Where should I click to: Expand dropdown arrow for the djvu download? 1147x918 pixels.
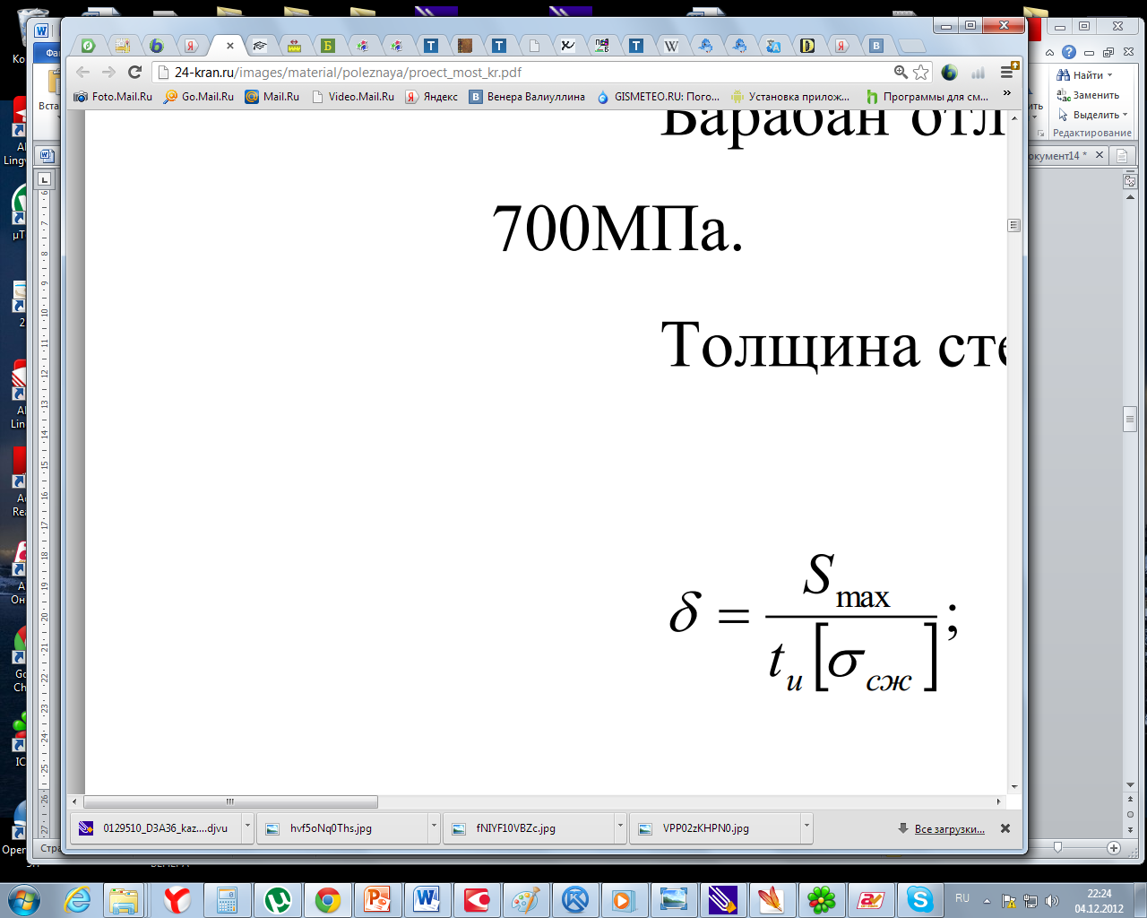247,828
